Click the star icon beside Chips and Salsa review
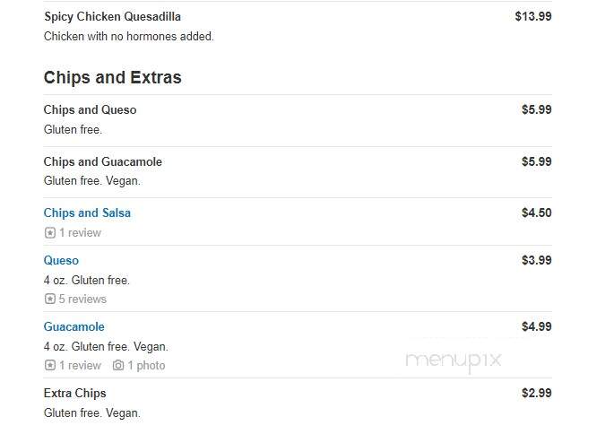Viewport: 614px width, 434px height. (x=49, y=232)
